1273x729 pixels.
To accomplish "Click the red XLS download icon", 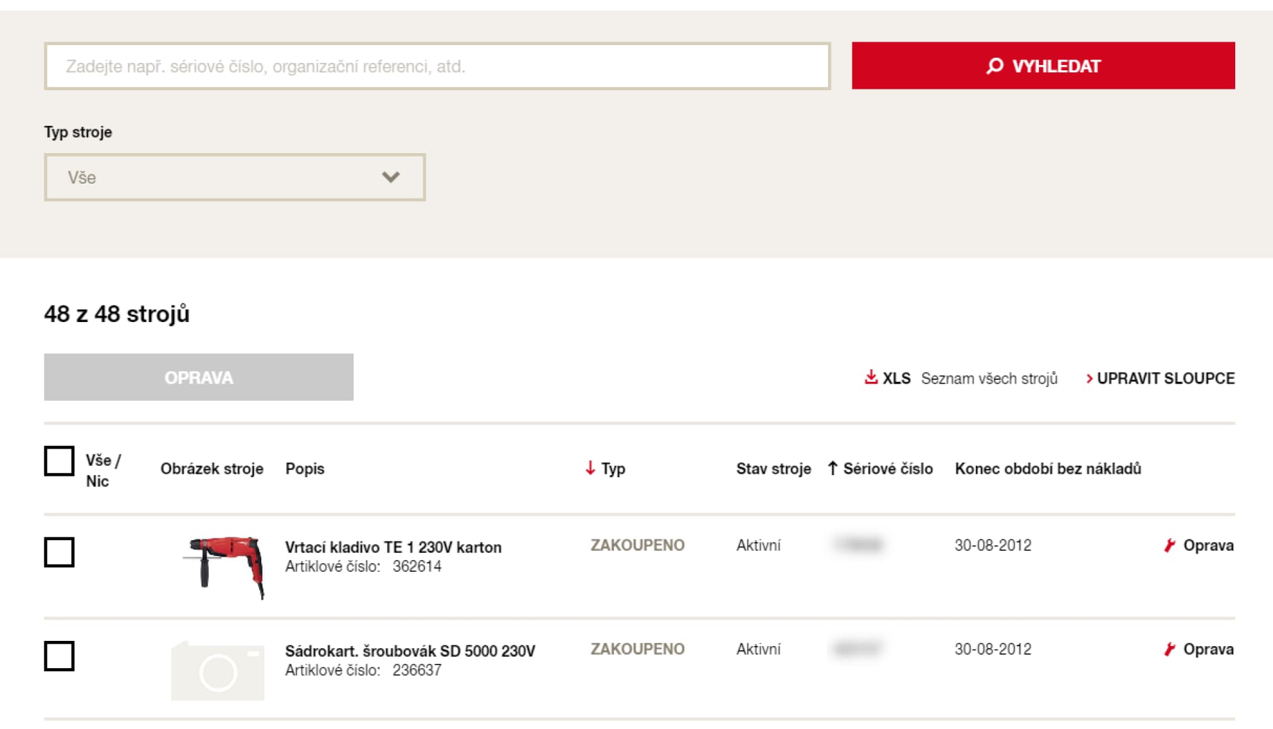I will 871,377.
